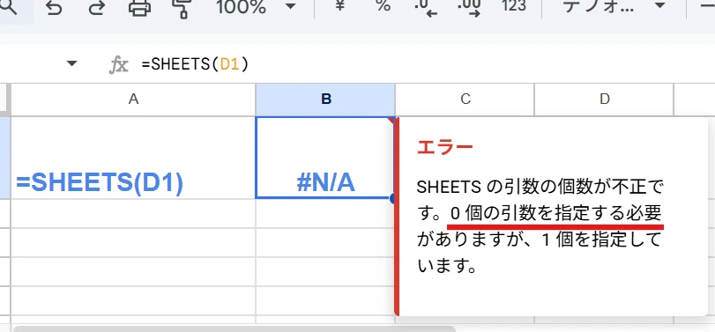715x332 pixels.
Task: Expand the name box dropdown arrow
Action: (x=72, y=63)
